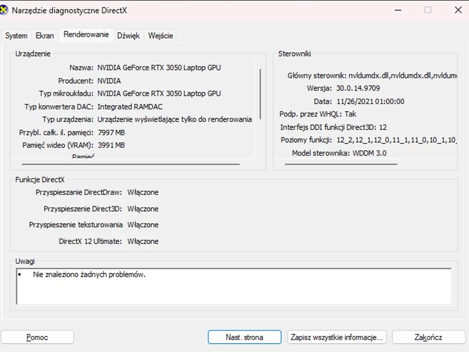The width and height of the screenshot is (469, 352).
Task: Select the NVIDIA GeForce RTX 3050 name text
Action: click(x=159, y=67)
